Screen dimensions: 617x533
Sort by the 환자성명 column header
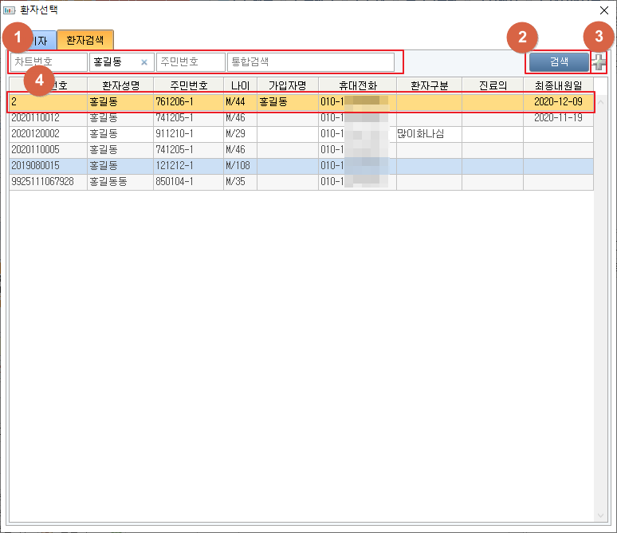(x=120, y=85)
